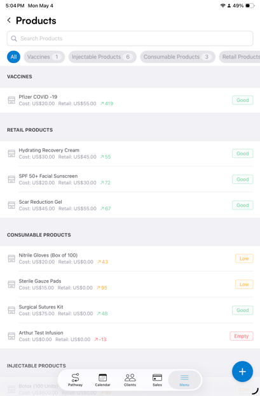This screenshot has width=260, height=396.
Task: Open Hydrating Recovery Cream product
Action: point(130,153)
